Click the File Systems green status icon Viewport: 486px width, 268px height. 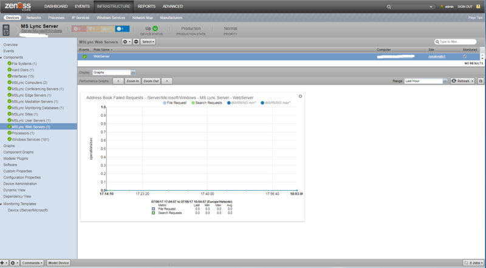click(x=9, y=63)
